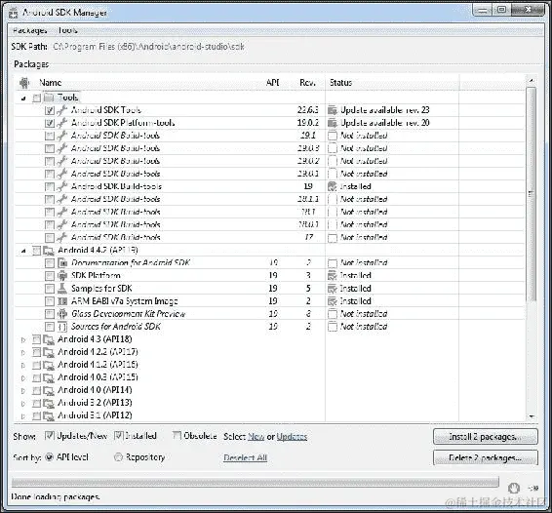The width and height of the screenshot is (552, 513).
Task: Click the wrench icon of installed Build-tools rev 19
Action: point(62,186)
